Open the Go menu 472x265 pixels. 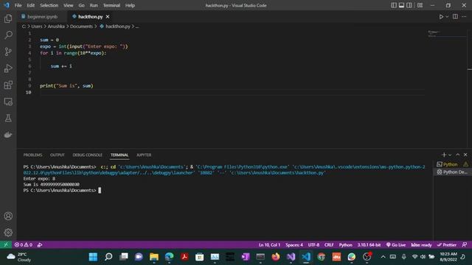tap(81, 5)
